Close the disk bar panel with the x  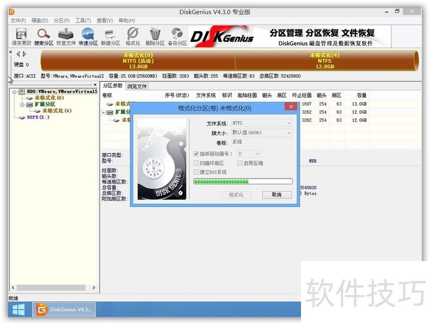(x=10, y=51)
